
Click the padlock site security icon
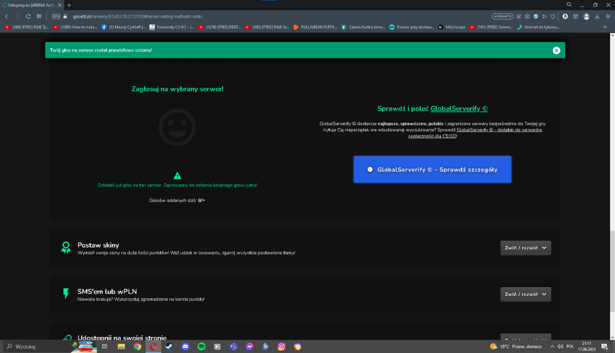point(65,17)
